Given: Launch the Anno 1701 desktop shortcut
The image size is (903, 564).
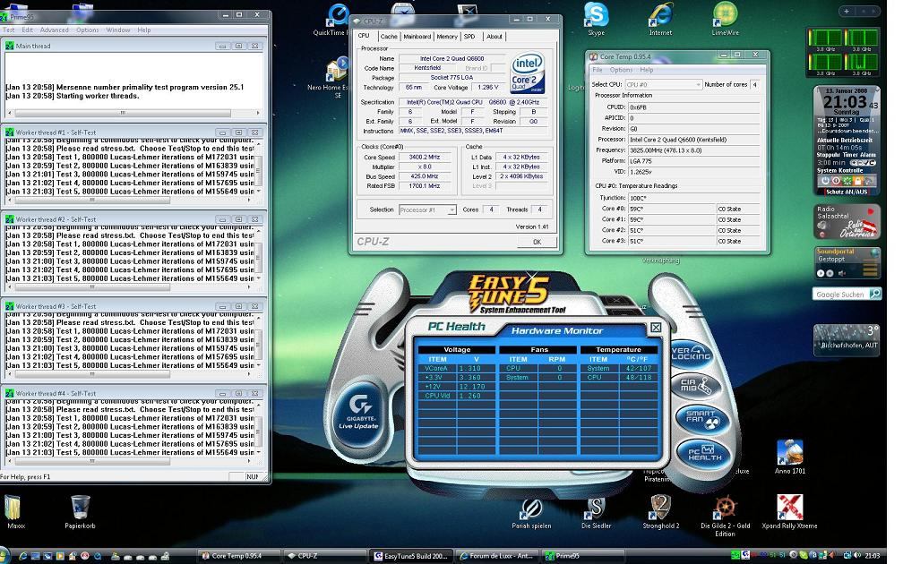Looking at the screenshot, I should [789, 457].
